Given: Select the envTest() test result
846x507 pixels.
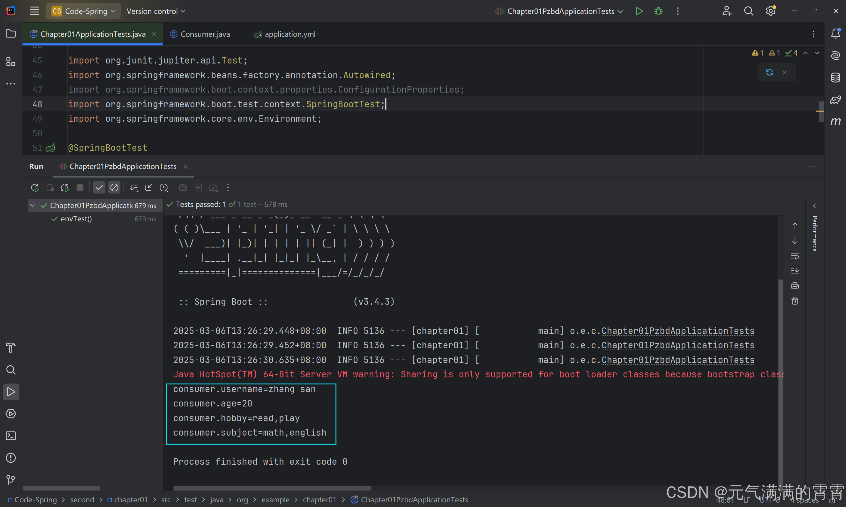Looking at the screenshot, I should 76,219.
